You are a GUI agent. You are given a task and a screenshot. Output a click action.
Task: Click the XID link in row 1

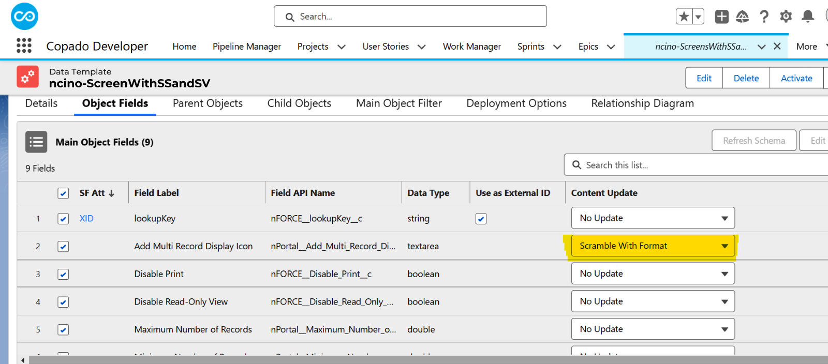point(86,219)
